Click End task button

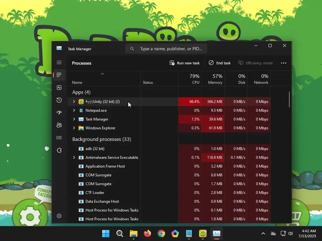coord(219,63)
